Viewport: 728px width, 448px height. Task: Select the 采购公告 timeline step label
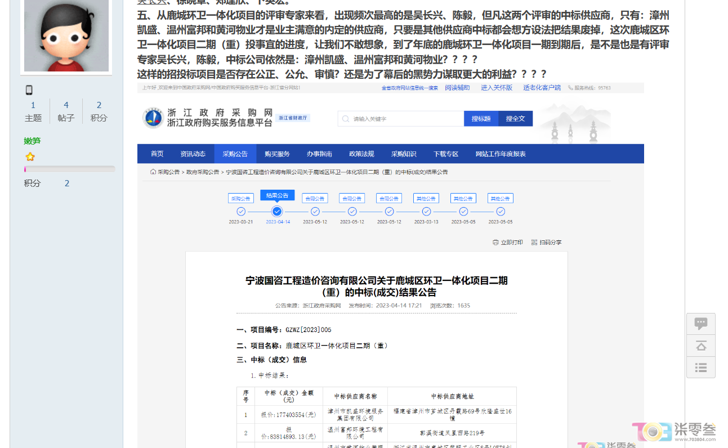pos(241,199)
